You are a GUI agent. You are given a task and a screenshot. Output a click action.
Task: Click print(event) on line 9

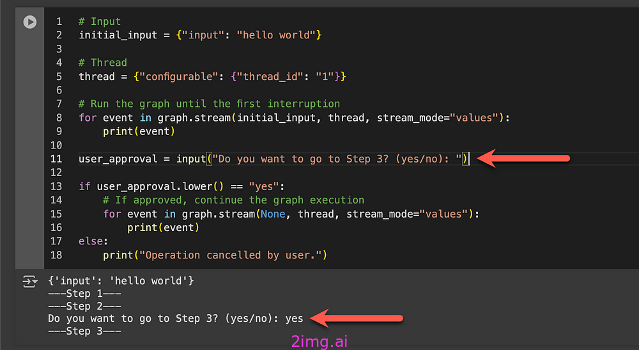pyautogui.click(x=139, y=131)
